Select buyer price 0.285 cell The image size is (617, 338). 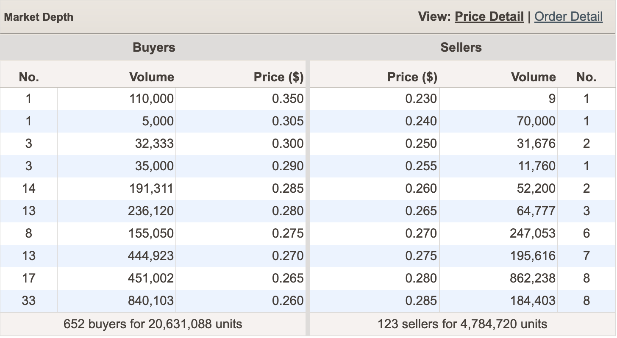(288, 188)
